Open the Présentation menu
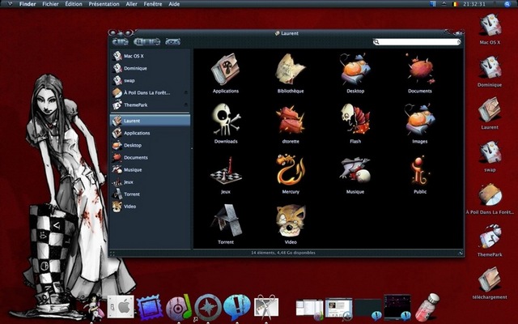 pos(104,4)
